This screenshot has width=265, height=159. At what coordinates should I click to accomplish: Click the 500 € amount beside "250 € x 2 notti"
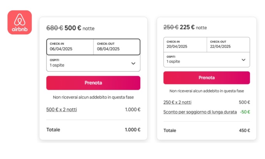(244, 102)
